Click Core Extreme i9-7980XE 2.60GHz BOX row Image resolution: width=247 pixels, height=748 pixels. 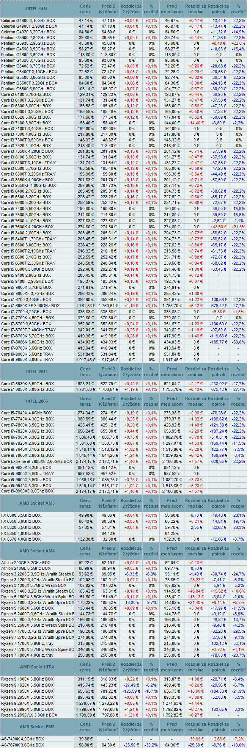click(x=36, y=461)
